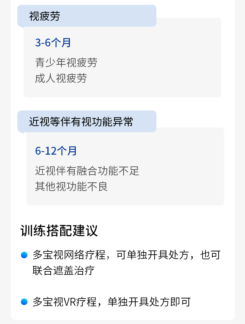Click empty space right of 3-6个月
Viewport: 245px width, 324px height.
[x=147, y=43]
